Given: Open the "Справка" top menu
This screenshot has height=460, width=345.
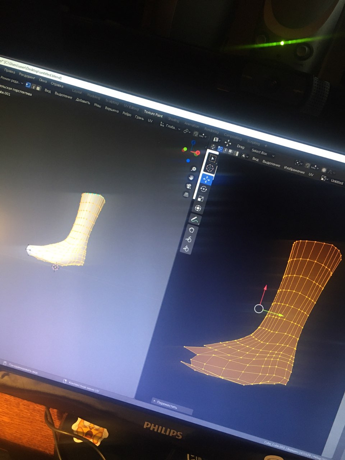Looking at the screenshot, I should [x=57, y=84].
